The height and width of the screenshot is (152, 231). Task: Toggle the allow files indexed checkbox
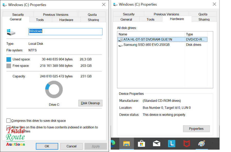(8, 127)
